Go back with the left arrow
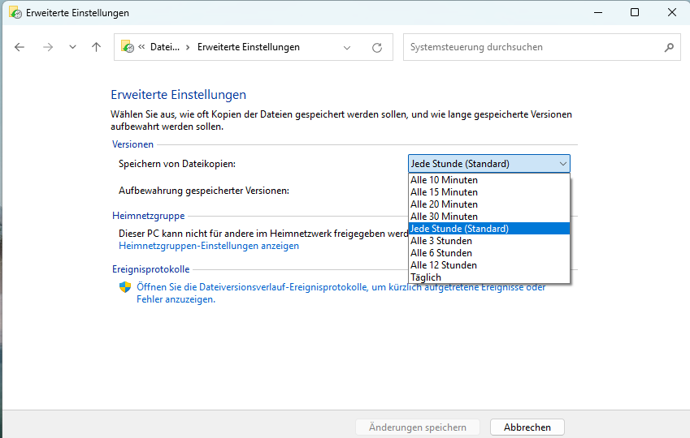The image size is (690, 438). pos(20,47)
